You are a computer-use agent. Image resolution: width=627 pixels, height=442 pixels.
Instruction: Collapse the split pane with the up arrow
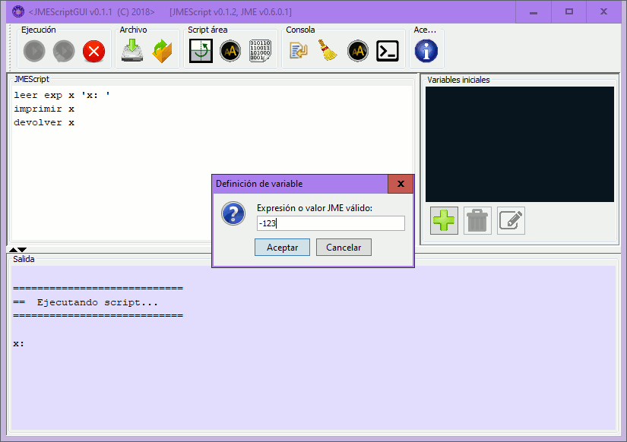[x=13, y=250]
